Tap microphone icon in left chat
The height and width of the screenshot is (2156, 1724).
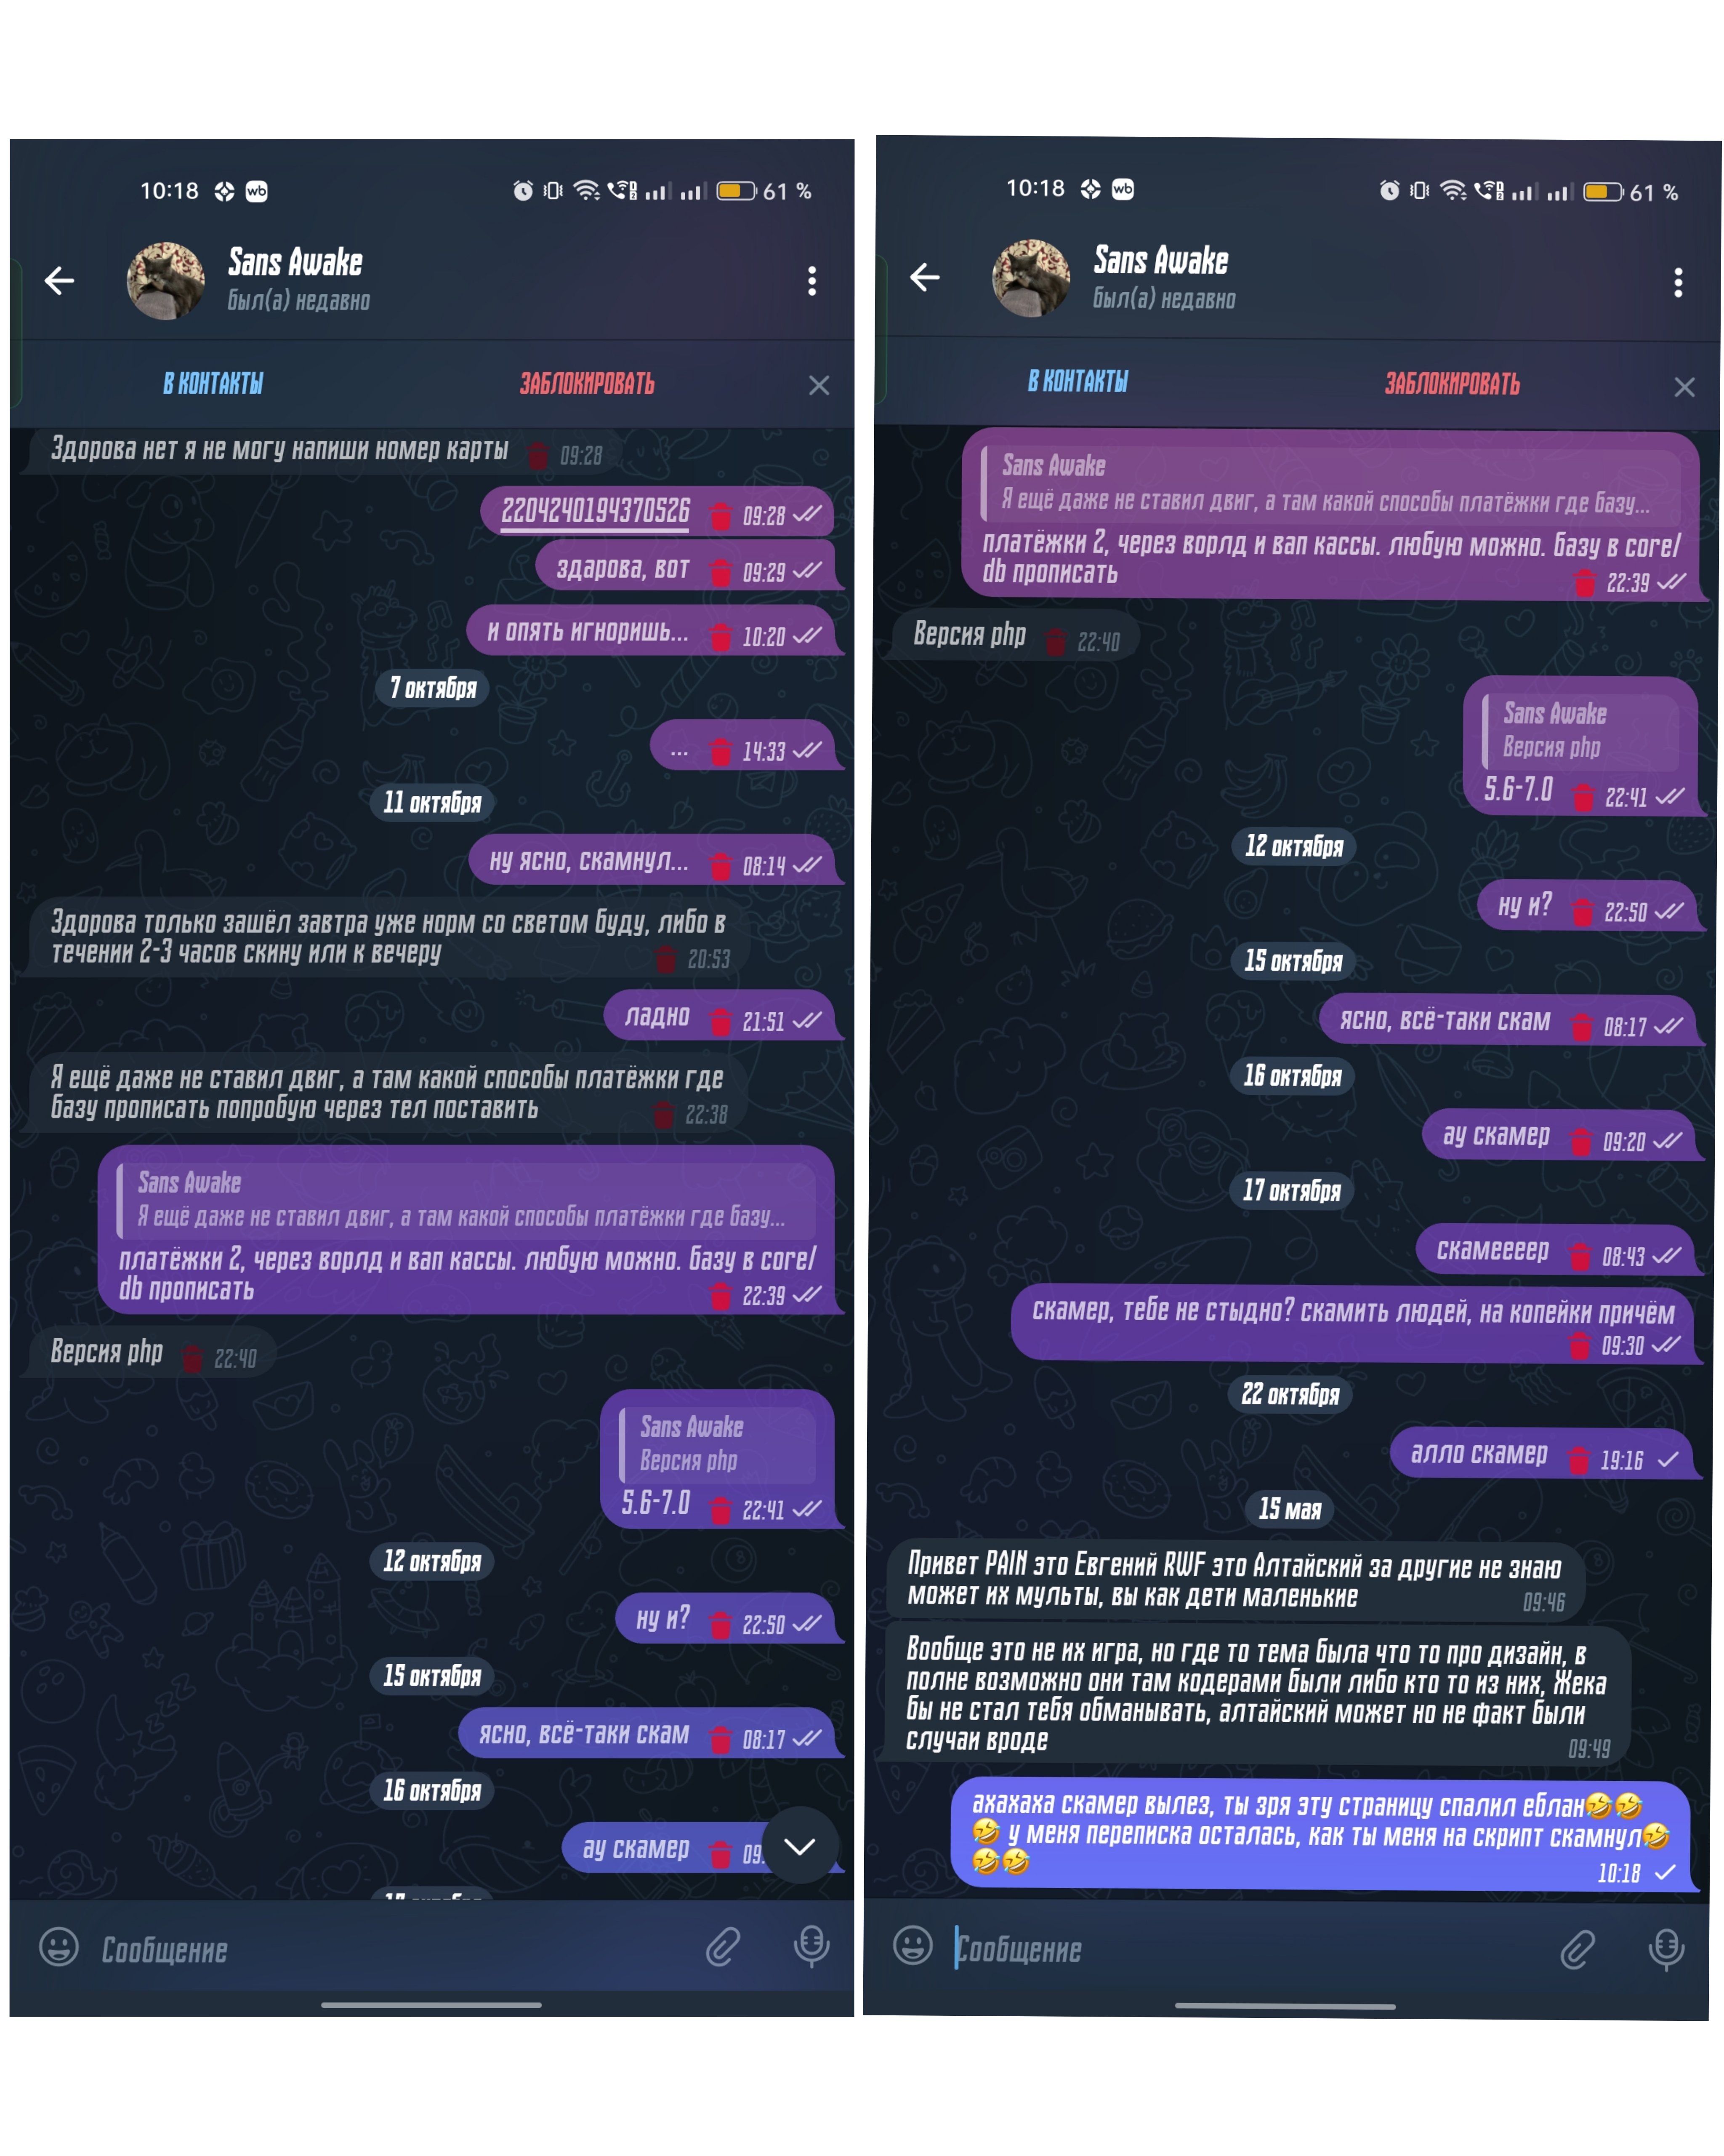tap(811, 1947)
